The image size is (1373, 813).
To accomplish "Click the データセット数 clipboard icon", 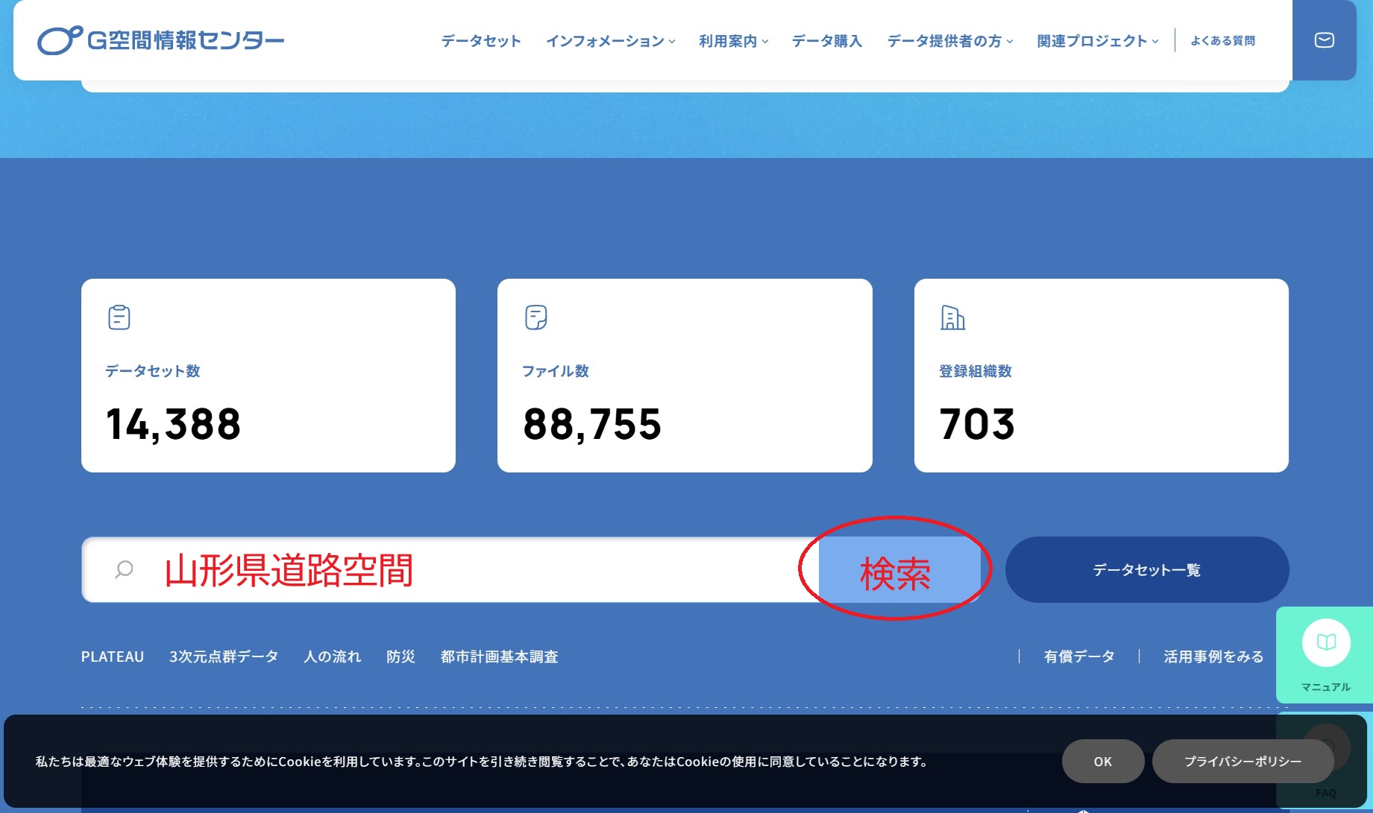I will [119, 316].
